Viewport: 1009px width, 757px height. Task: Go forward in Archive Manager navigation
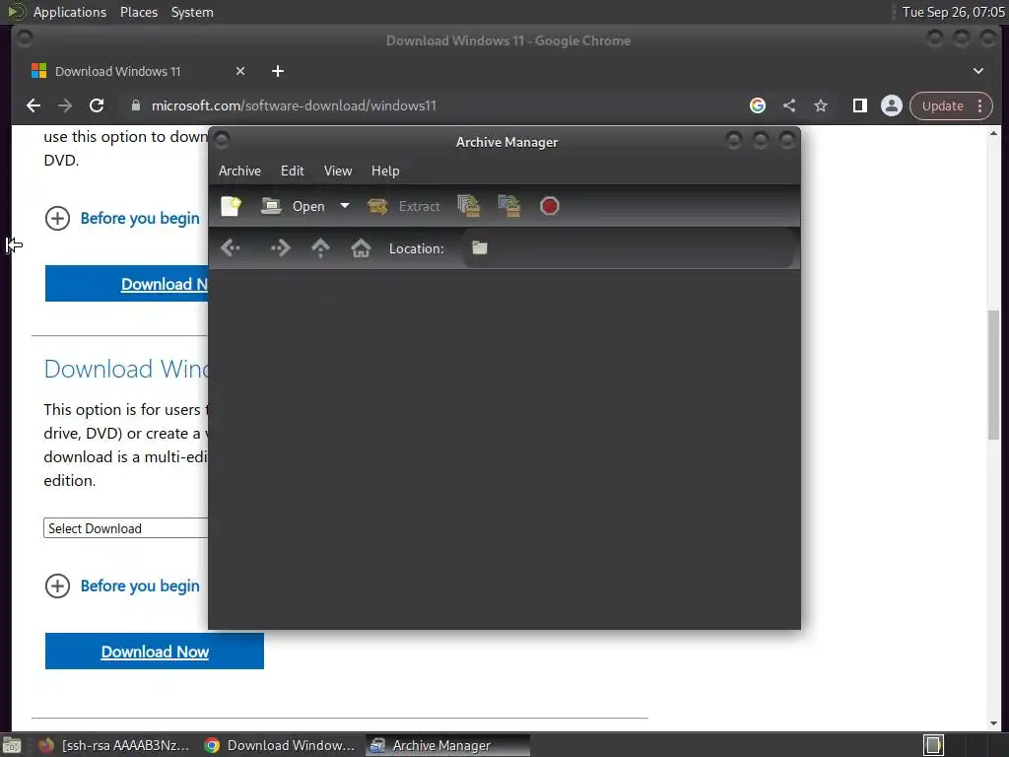point(280,247)
